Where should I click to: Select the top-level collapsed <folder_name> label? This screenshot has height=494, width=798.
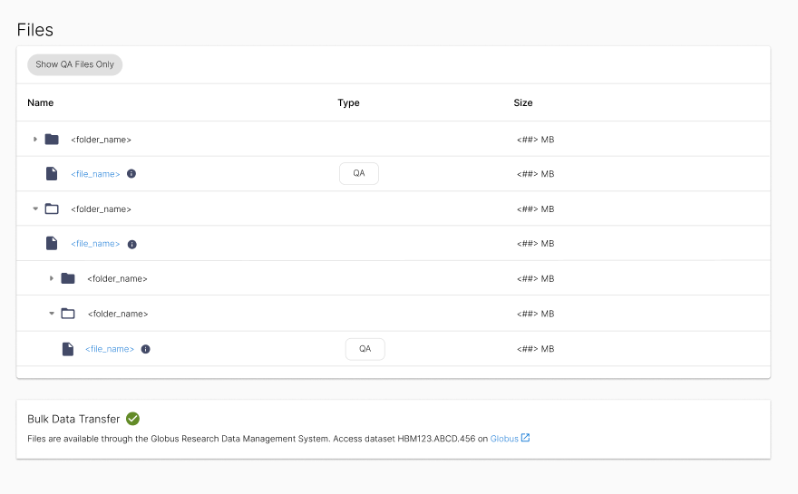102,140
